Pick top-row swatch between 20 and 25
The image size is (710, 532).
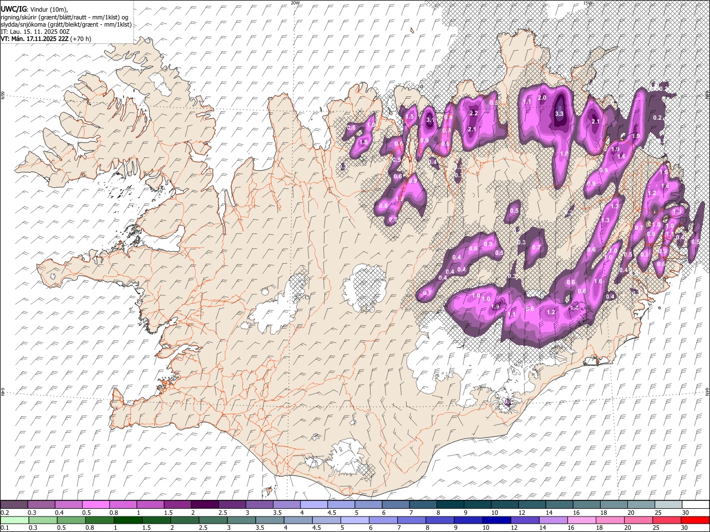click(x=641, y=505)
